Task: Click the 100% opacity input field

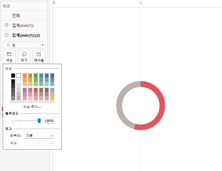Action: tap(49, 121)
